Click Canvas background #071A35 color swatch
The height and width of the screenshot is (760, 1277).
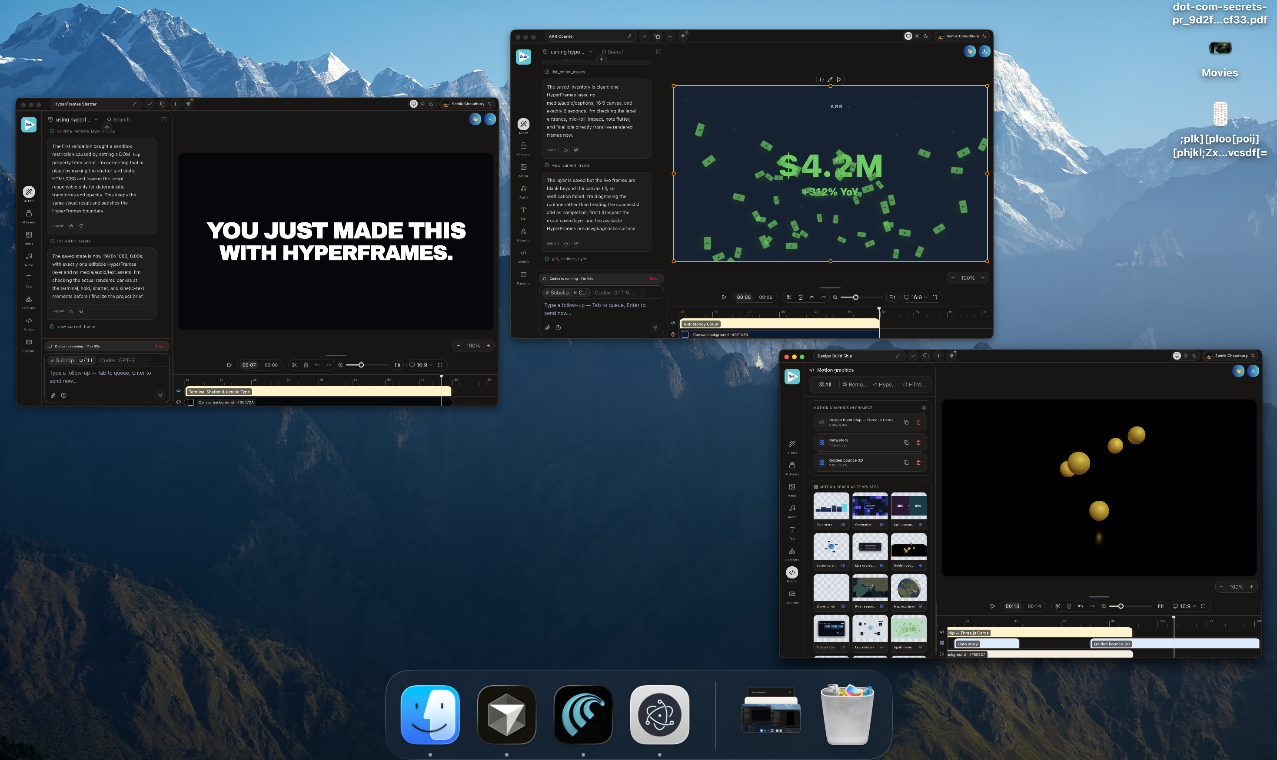[685, 334]
